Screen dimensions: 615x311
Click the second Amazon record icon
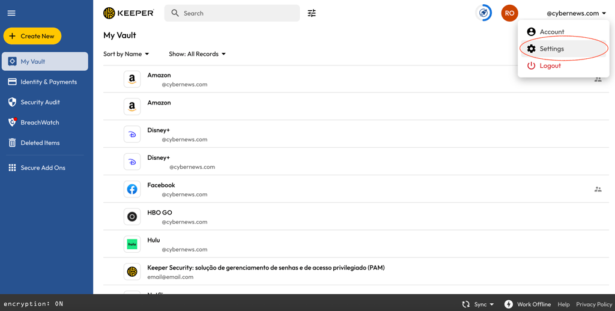point(132,106)
